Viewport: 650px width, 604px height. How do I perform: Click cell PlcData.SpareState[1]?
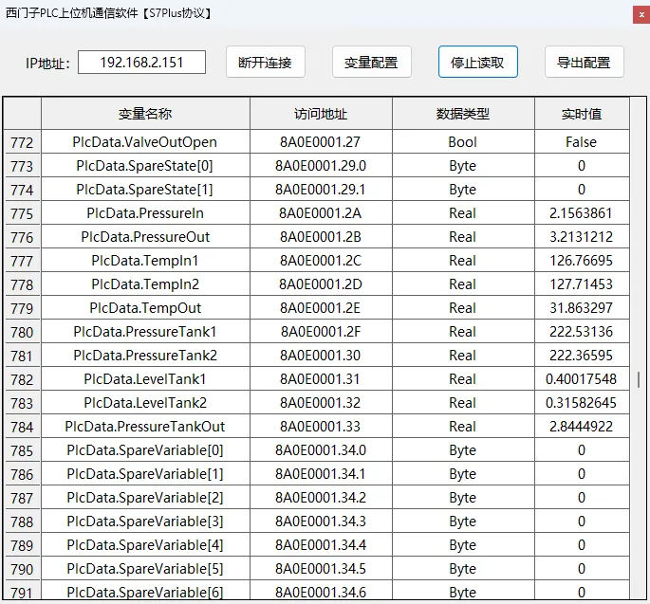pos(145,190)
